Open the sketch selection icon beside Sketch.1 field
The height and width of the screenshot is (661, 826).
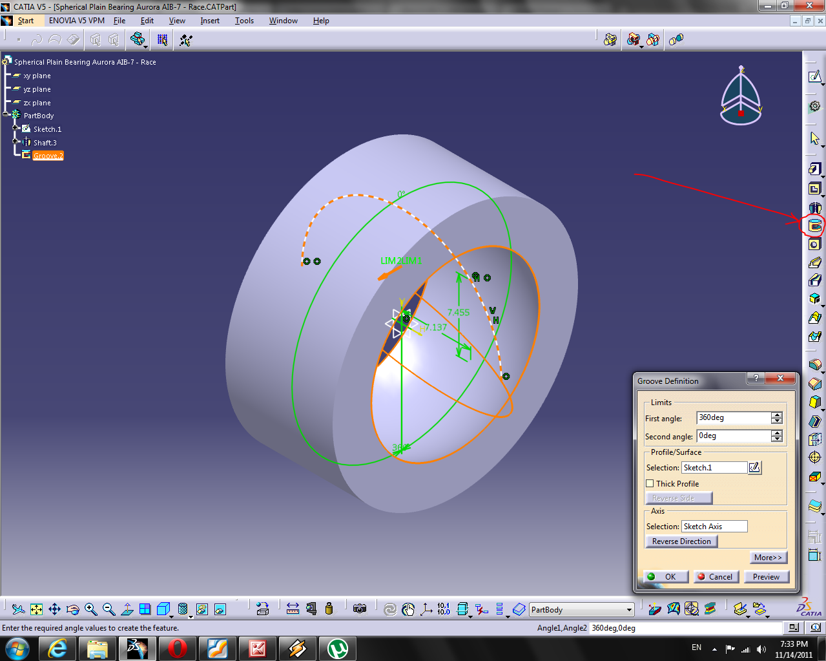coord(754,467)
